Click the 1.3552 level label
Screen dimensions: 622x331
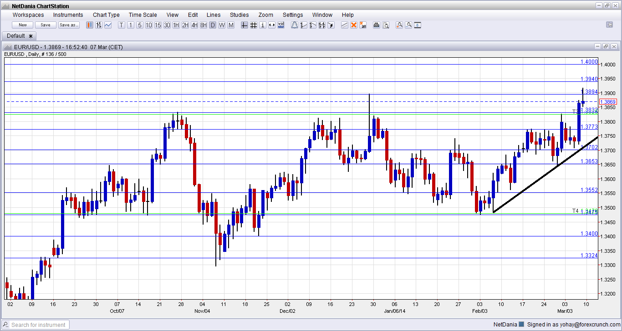(589, 190)
